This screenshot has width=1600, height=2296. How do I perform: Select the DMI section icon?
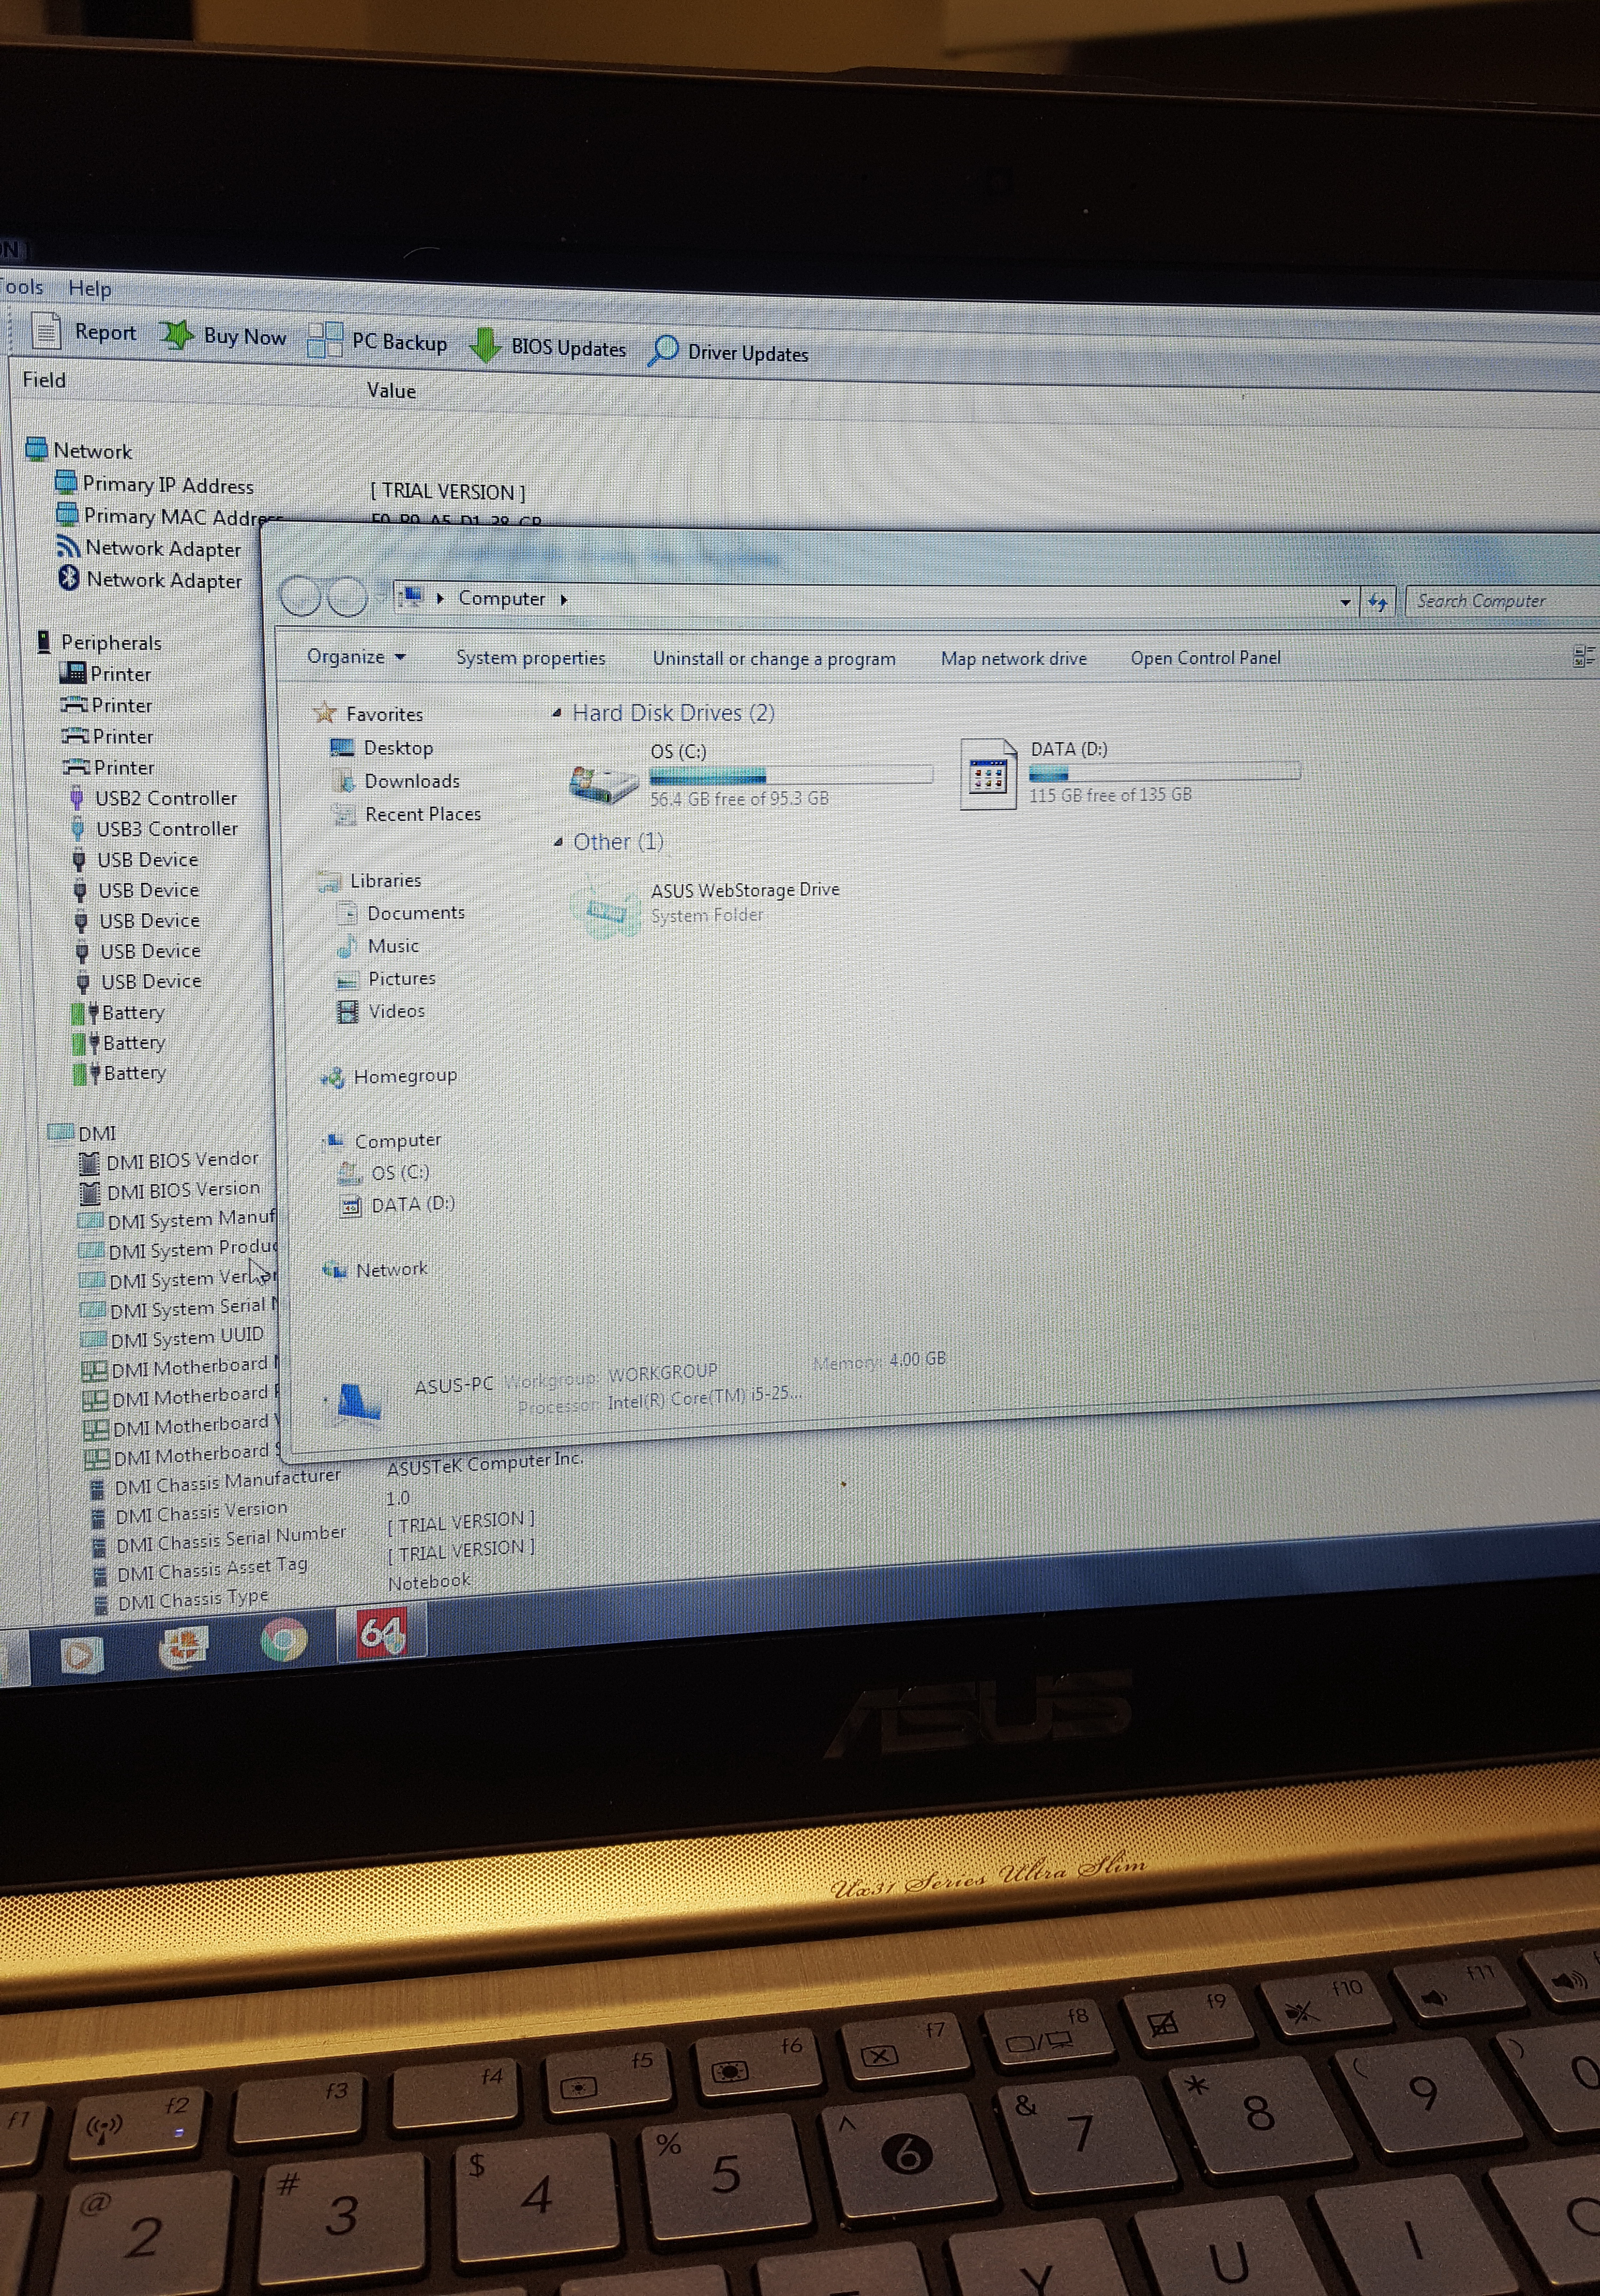(61, 1131)
